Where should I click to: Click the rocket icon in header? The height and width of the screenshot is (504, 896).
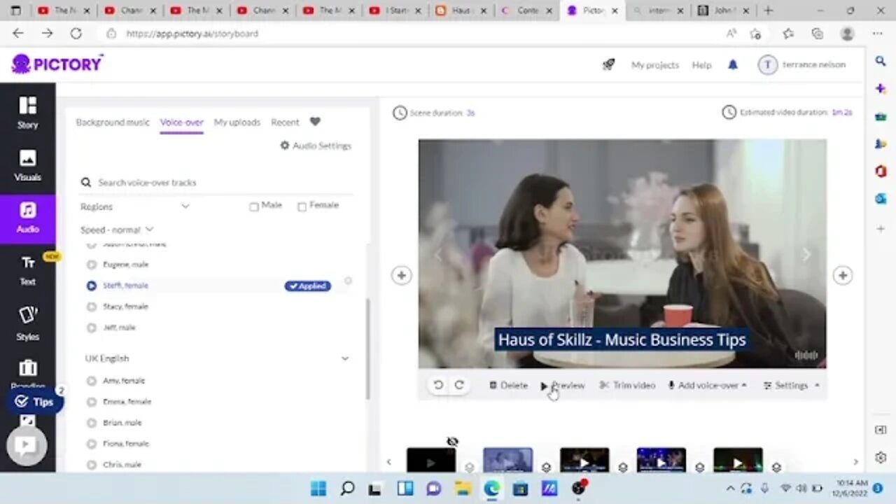point(608,64)
